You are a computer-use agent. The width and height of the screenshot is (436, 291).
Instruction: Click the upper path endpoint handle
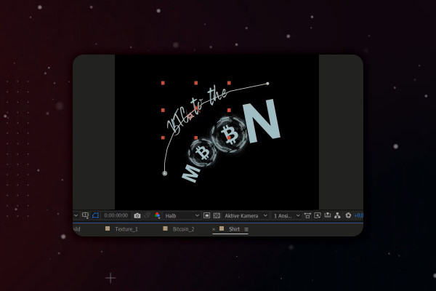point(267,84)
